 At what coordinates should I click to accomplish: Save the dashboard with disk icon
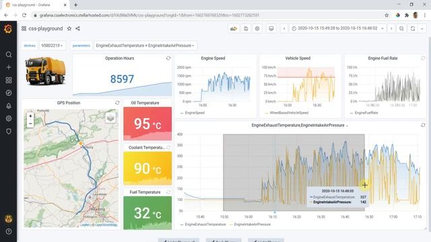(x=246, y=28)
